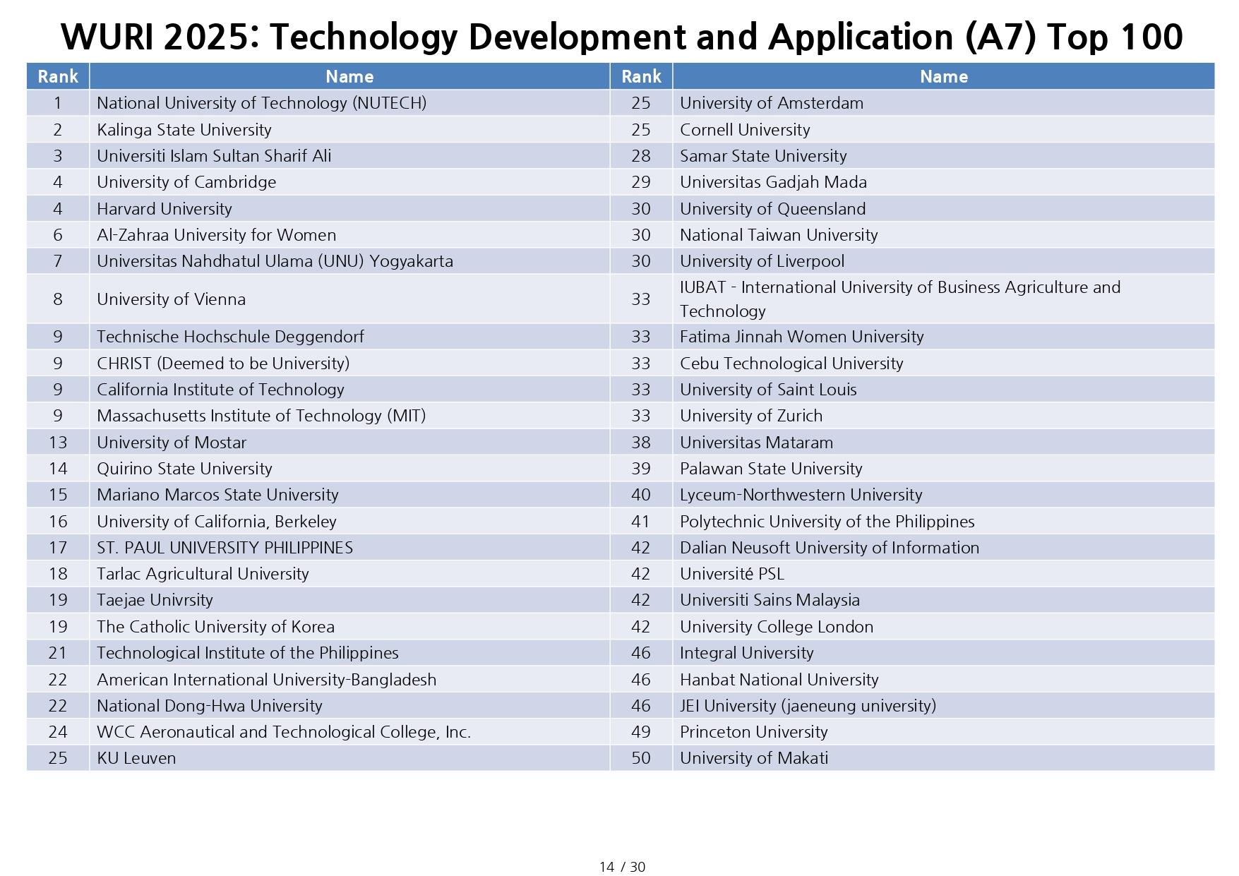Click Universitas Gadjah Mada
Viewport: 1239px width, 876px height.
click(x=773, y=182)
